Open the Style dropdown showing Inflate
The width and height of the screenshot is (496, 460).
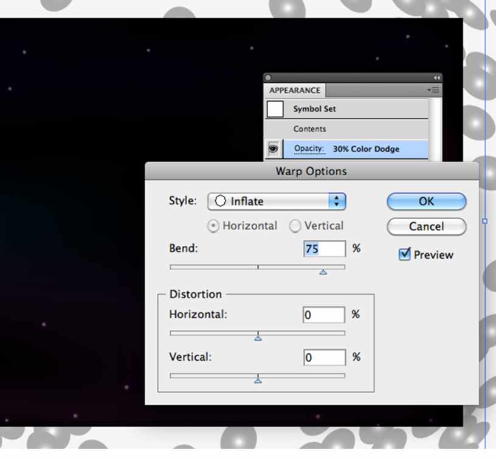[x=277, y=201]
